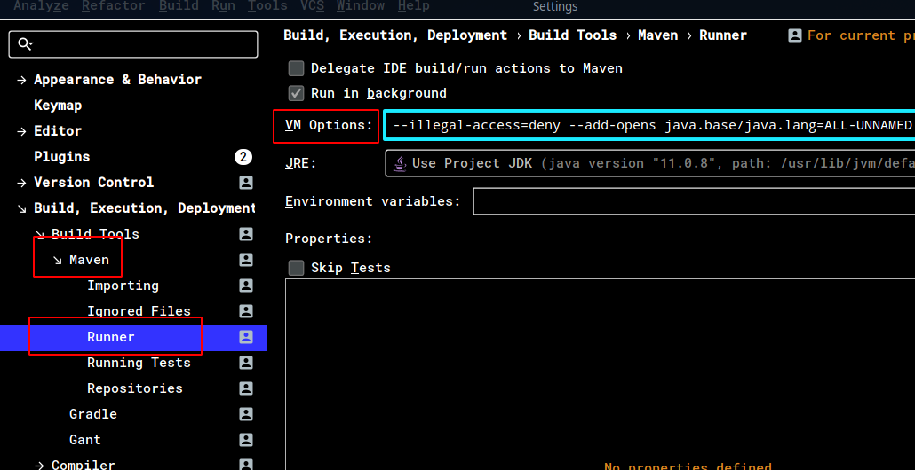
Task: Click the project-level icon beside Repositories
Action: click(x=246, y=388)
